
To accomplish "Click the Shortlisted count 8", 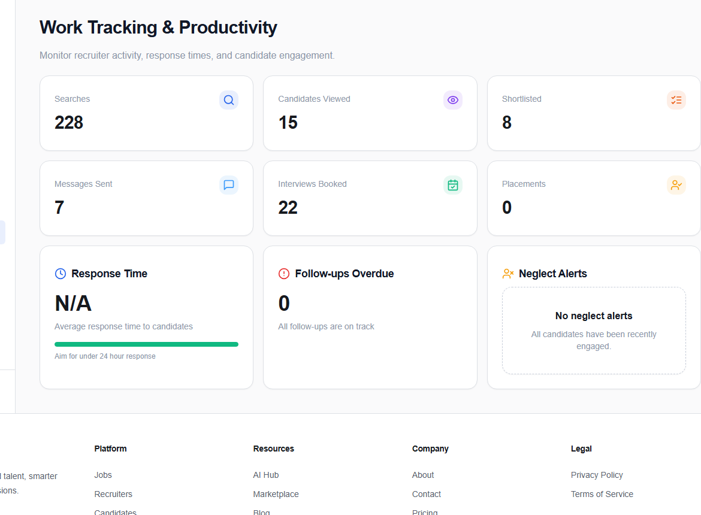I will (506, 122).
